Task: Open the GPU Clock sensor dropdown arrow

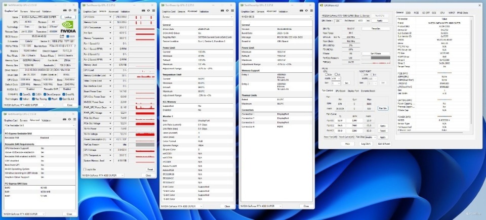Action: tap(110, 17)
